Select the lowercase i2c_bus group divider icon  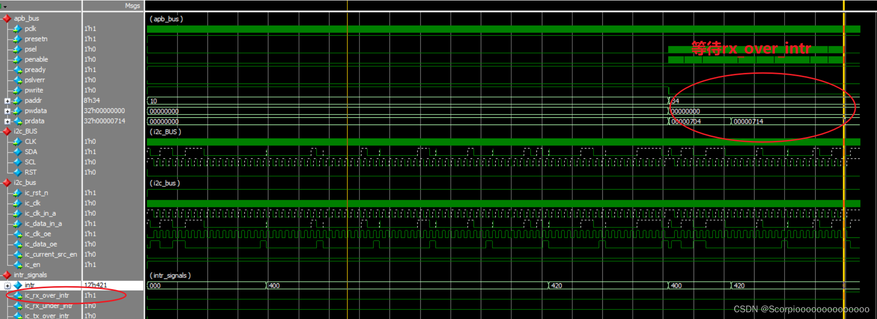[7, 182]
